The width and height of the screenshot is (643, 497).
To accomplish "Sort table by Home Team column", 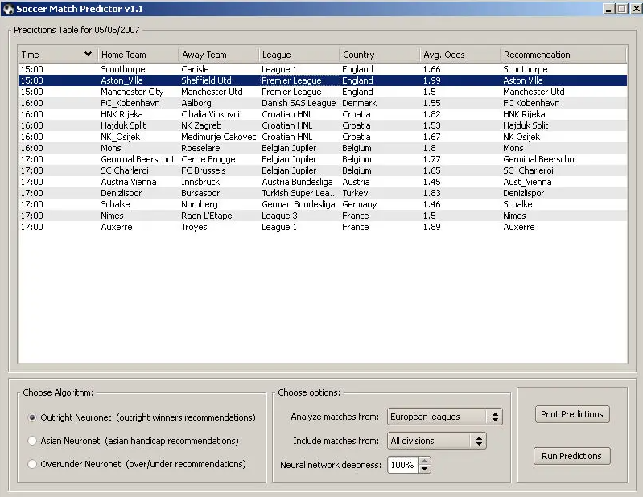I will point(138,55).
